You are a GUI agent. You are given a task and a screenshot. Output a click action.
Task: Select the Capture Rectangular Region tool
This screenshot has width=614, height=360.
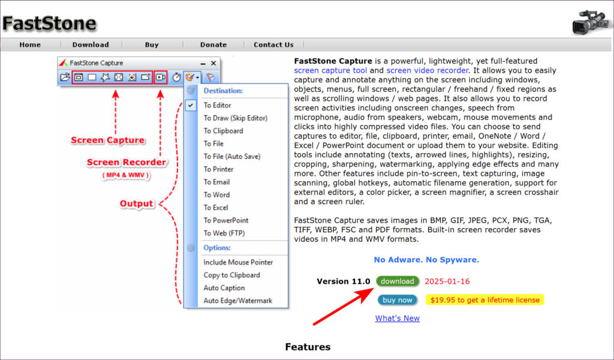click(92, 77)
